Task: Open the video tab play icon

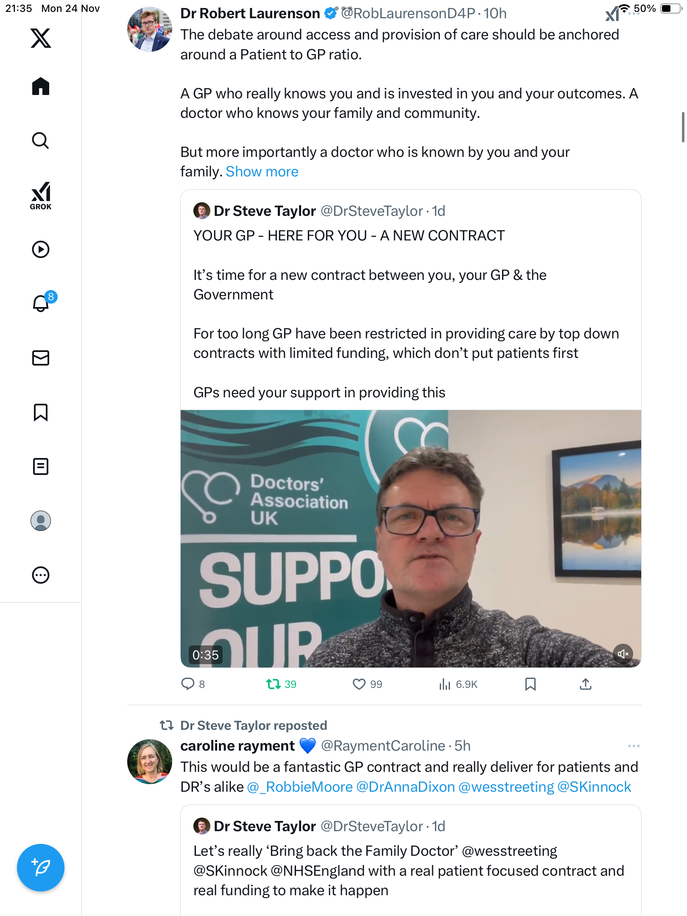Action: pos(41,249)
